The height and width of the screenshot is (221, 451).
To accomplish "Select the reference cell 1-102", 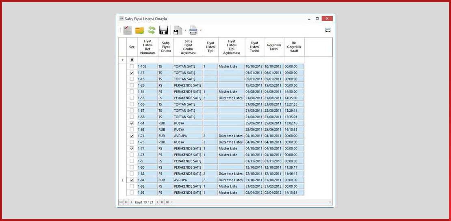I will (x=147, y=66).
